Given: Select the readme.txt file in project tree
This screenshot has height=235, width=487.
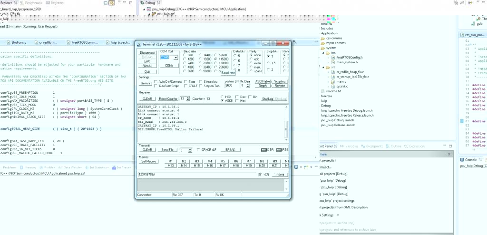Looking at the screenshot, I should (x=331, y=91).
